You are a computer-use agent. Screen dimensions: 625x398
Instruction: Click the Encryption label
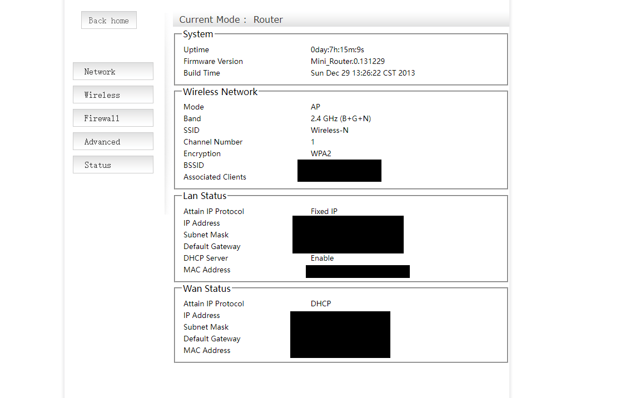pyautogui.click(x=202, y=154)
